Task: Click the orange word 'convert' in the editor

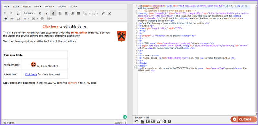Action: point(72,83)
